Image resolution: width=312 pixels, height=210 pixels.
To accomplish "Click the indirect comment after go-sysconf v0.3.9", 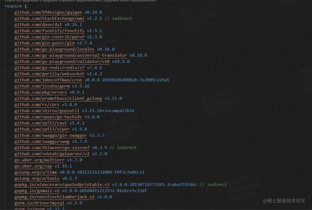I will coord(123,148).
